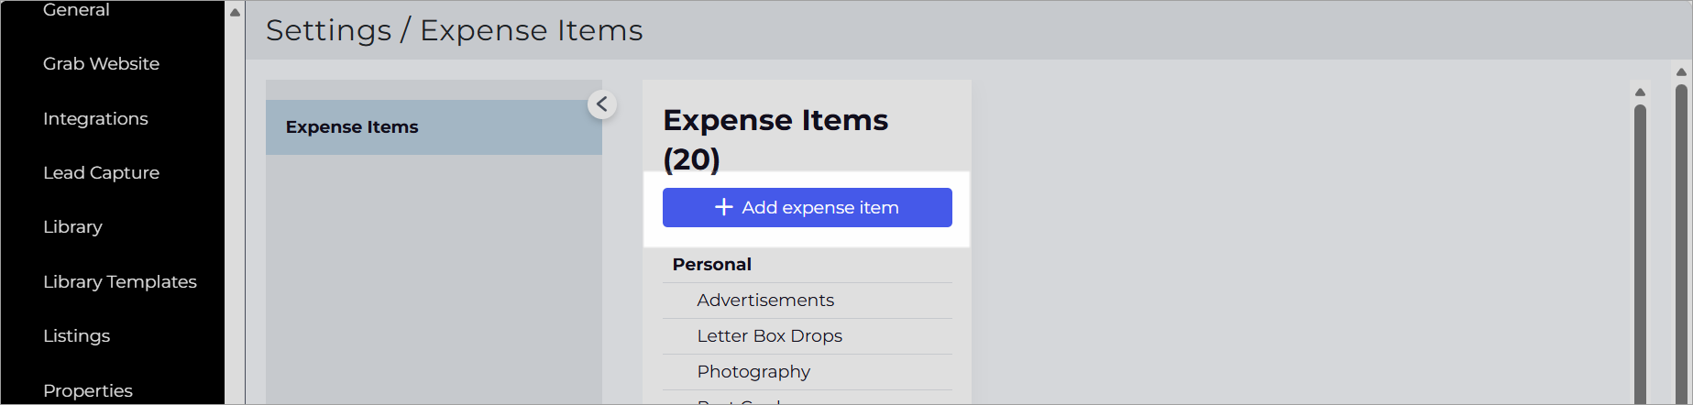The width and height of the screenshot is (1693, 405).
Task: Click the Add expense item button
Action: (x=807, y=207)
